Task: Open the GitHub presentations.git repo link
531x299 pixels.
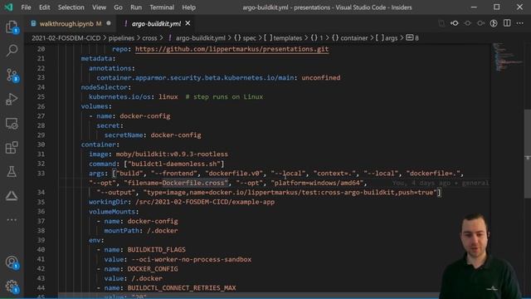Action: (231, 49)
